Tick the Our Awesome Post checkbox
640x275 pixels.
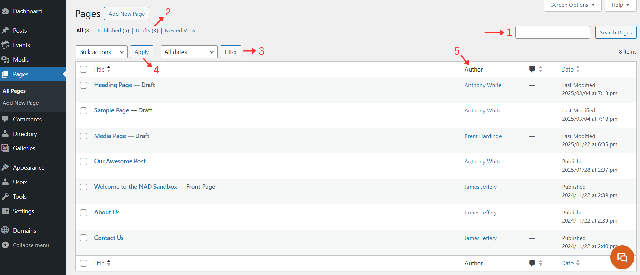(84, 162)
